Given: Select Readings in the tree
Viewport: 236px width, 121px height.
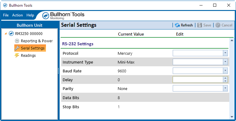Looking at the screenshot, I should click(x=28, y=56).
